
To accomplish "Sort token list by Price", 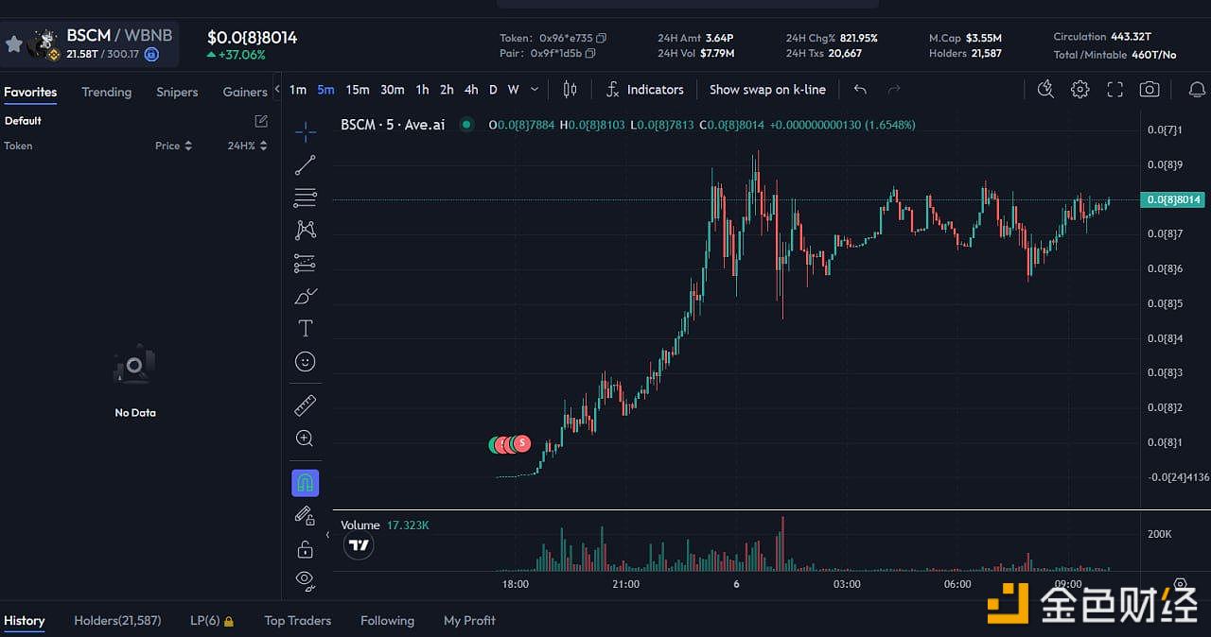I will (x=173, y=146).
